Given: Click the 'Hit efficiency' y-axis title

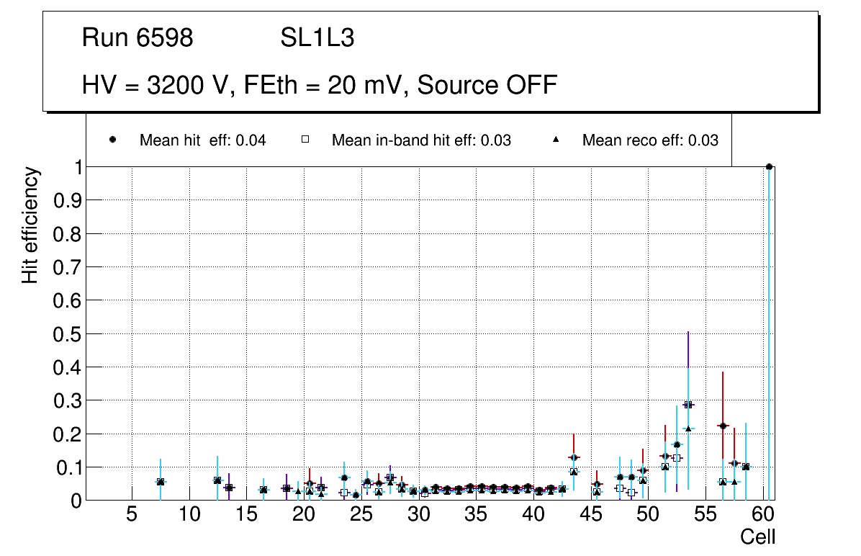Looking at the screenshot, I should [x=30, y=225].
